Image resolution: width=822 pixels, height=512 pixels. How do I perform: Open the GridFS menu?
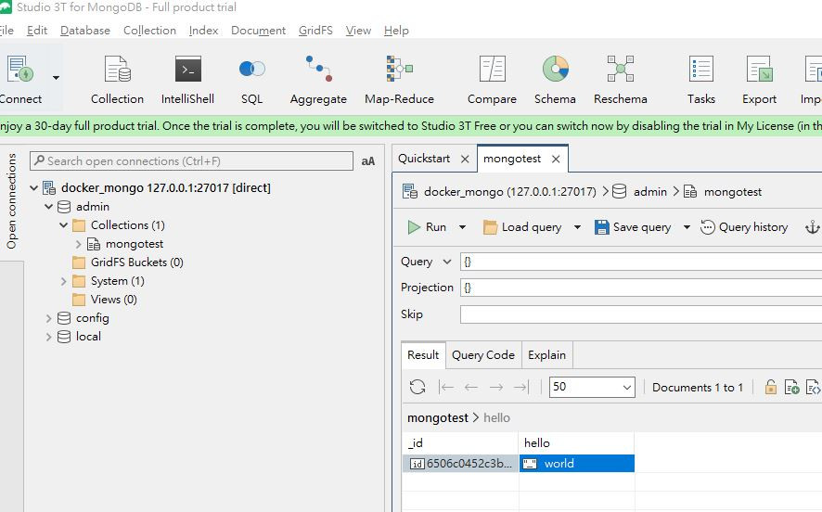point(315,31)
